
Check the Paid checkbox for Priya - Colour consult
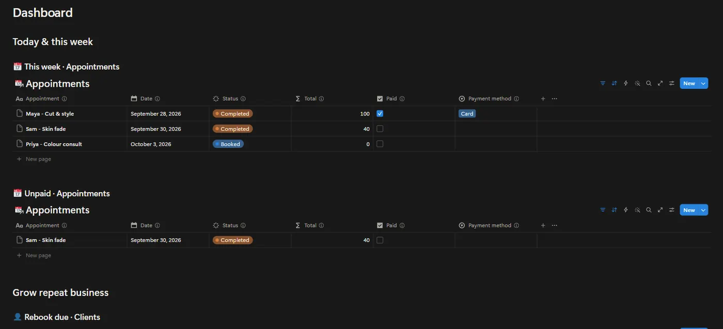(x=380, y=144)
